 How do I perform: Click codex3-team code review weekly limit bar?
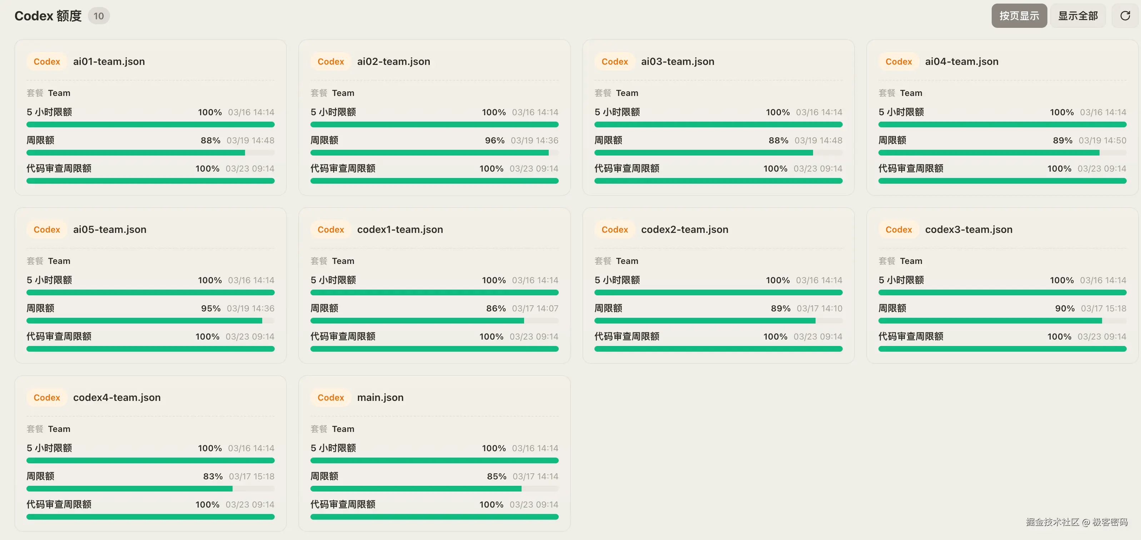[x=1002, y=349]
